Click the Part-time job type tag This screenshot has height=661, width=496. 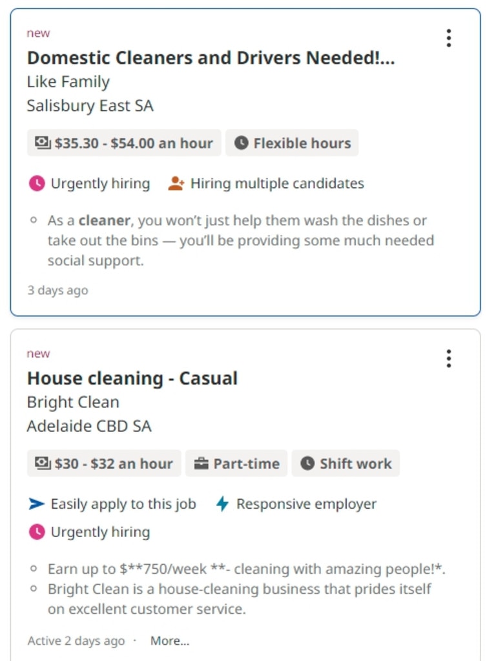click(236, 463)
